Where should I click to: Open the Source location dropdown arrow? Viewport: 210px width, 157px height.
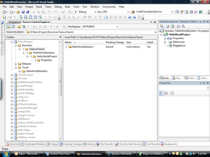click(x=155, y=32)
